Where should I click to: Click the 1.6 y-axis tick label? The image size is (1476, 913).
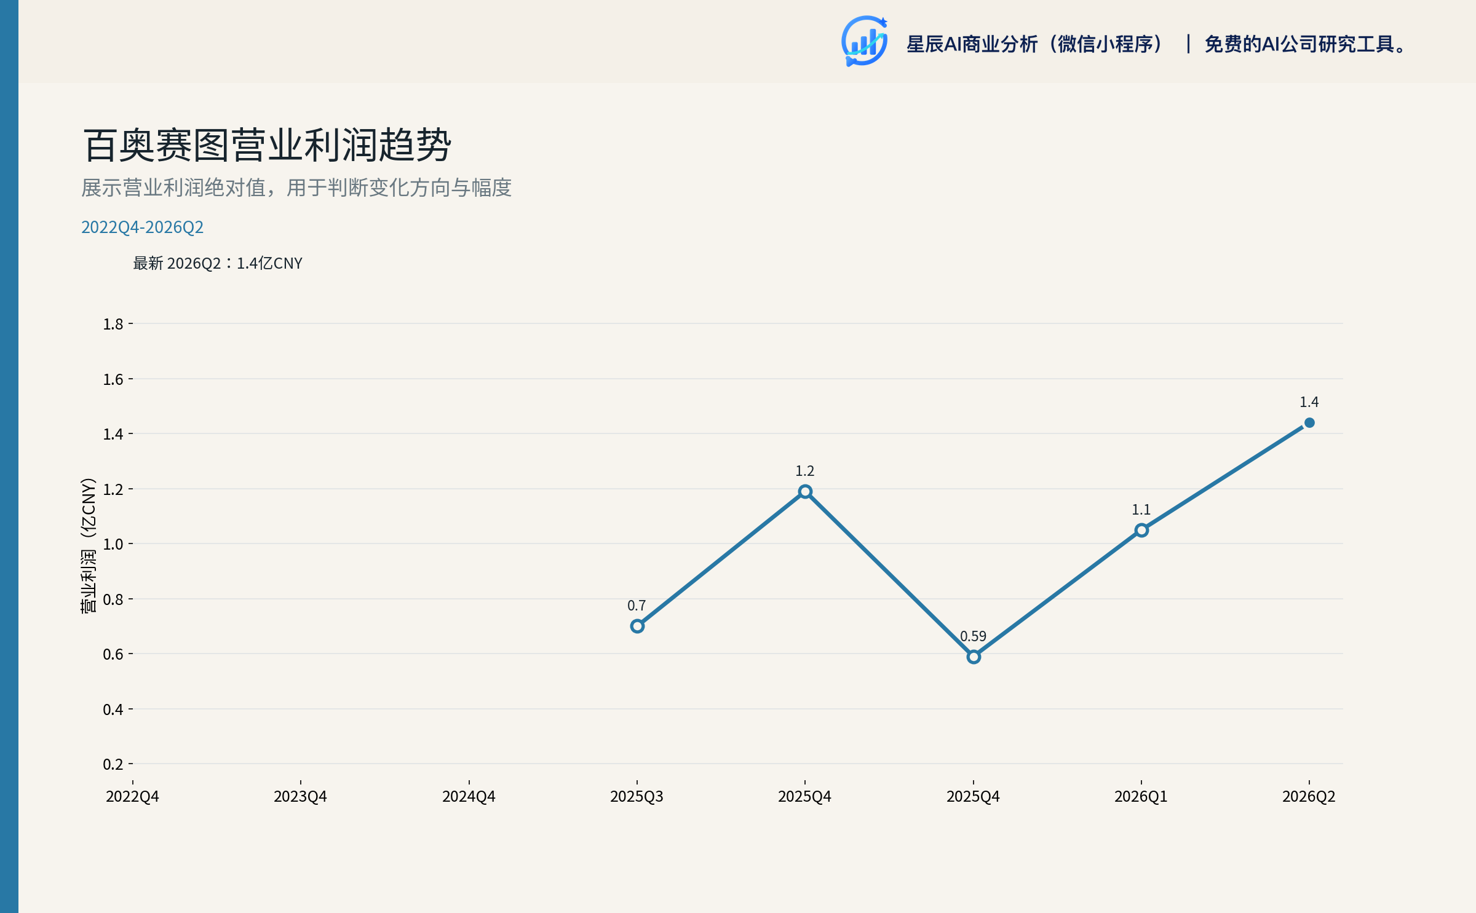point(113,379)
